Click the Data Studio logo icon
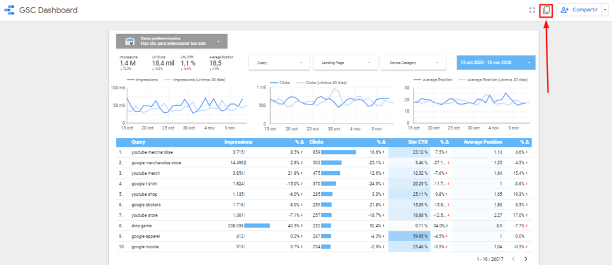Image resolution: width=612 pixels, height=265 pixels. (x=9, y=10)
